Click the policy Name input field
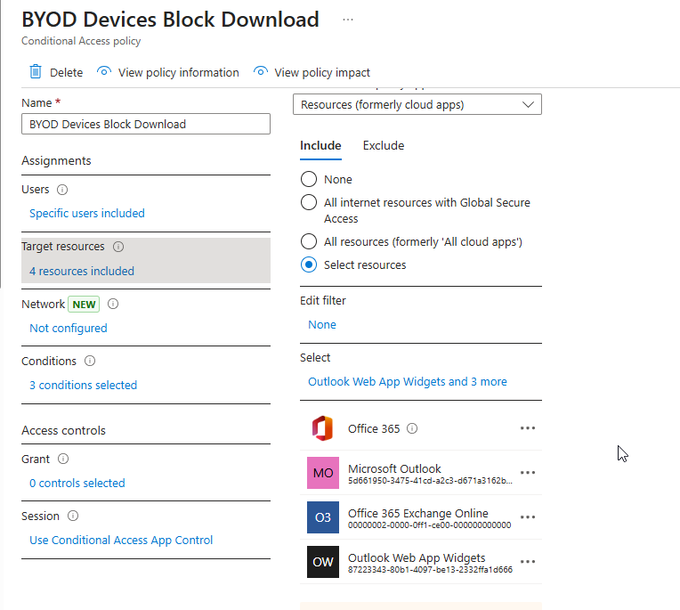 coord(146,124)
